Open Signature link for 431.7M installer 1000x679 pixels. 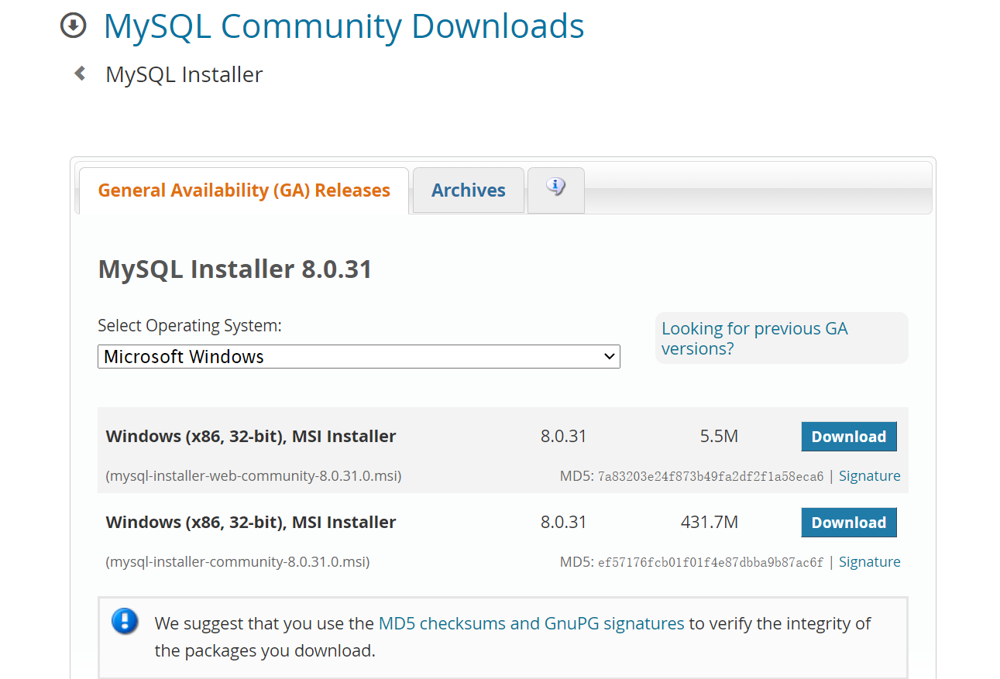tap(869, 562)
